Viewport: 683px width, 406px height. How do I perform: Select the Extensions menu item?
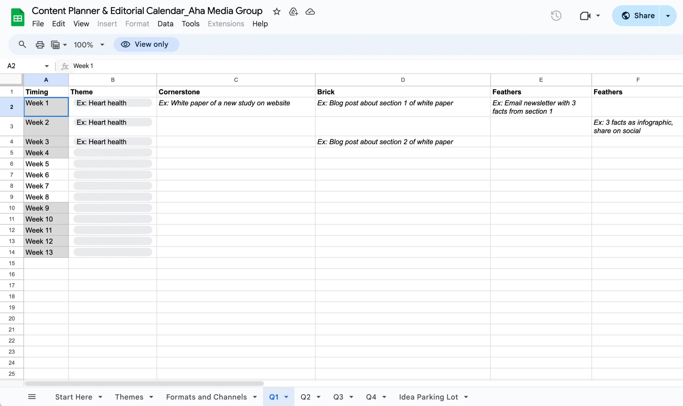226,23
